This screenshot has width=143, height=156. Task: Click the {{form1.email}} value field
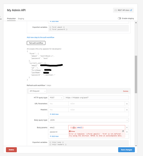[97, 128]
